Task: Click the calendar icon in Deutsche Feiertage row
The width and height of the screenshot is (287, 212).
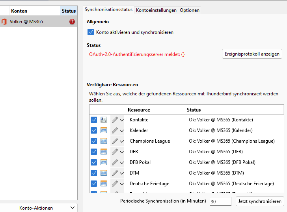Action: point(104,184)
